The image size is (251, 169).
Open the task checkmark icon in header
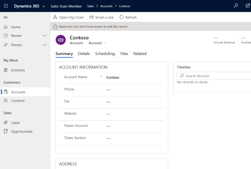[x=247, y=6]
